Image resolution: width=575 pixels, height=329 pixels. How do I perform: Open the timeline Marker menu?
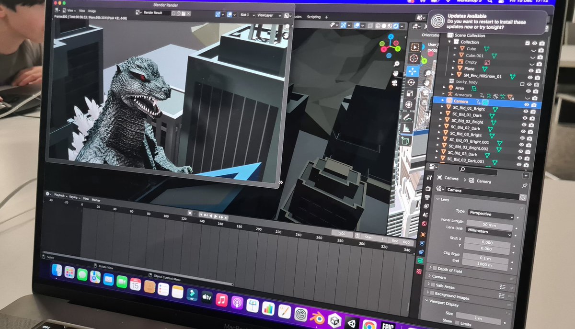(96, 200)
